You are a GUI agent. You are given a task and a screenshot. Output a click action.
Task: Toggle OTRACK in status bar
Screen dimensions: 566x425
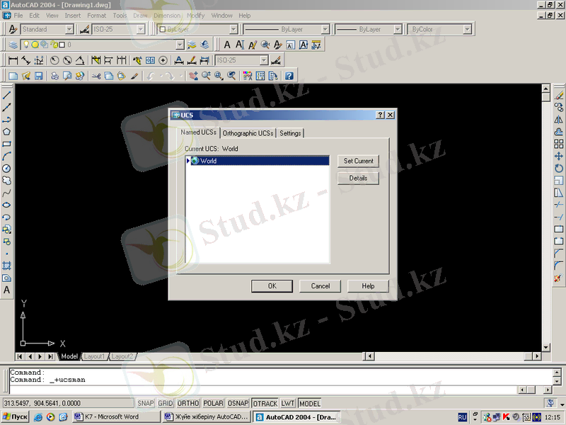[x=265, y=403]
